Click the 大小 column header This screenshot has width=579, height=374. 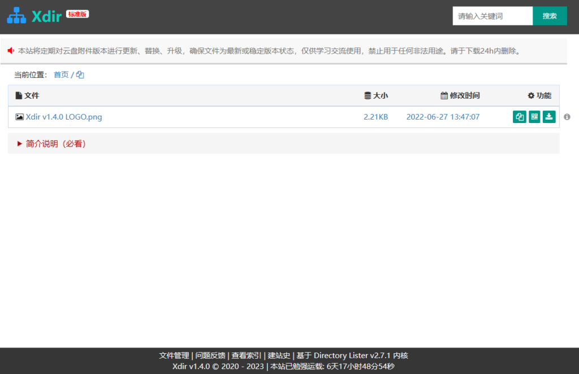point(376,96)
